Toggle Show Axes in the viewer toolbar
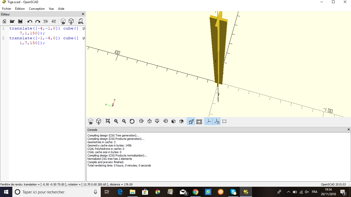351x197 pixels. click(x=208, y=121)
